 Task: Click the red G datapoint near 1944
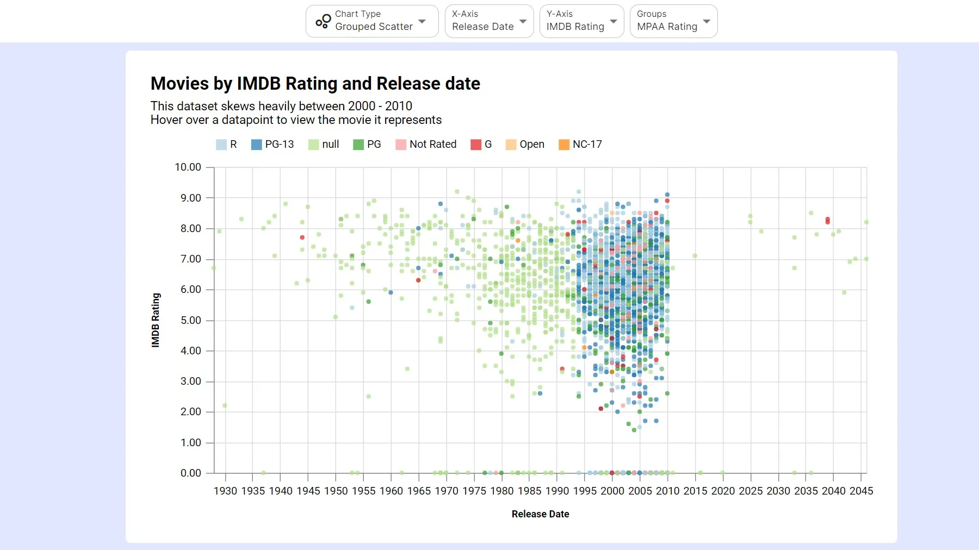click(302, 237)
